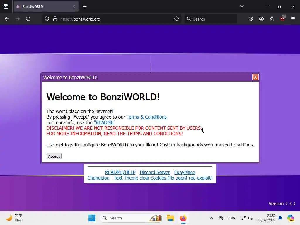The height and width of the screenshot is (225, 300).
Task: Click the Accept button
Action: click(54, 156)
